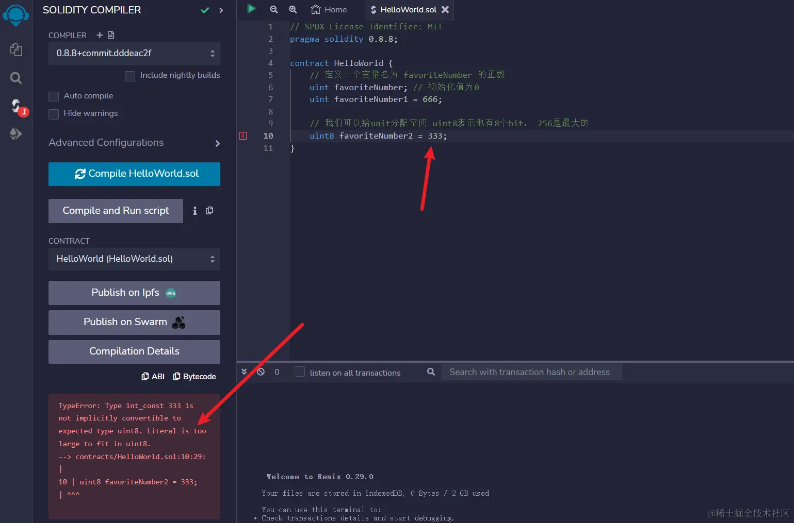Click Publish on Ipfs button
Viewport: 794px width, 523px height.
click(134, 293)
